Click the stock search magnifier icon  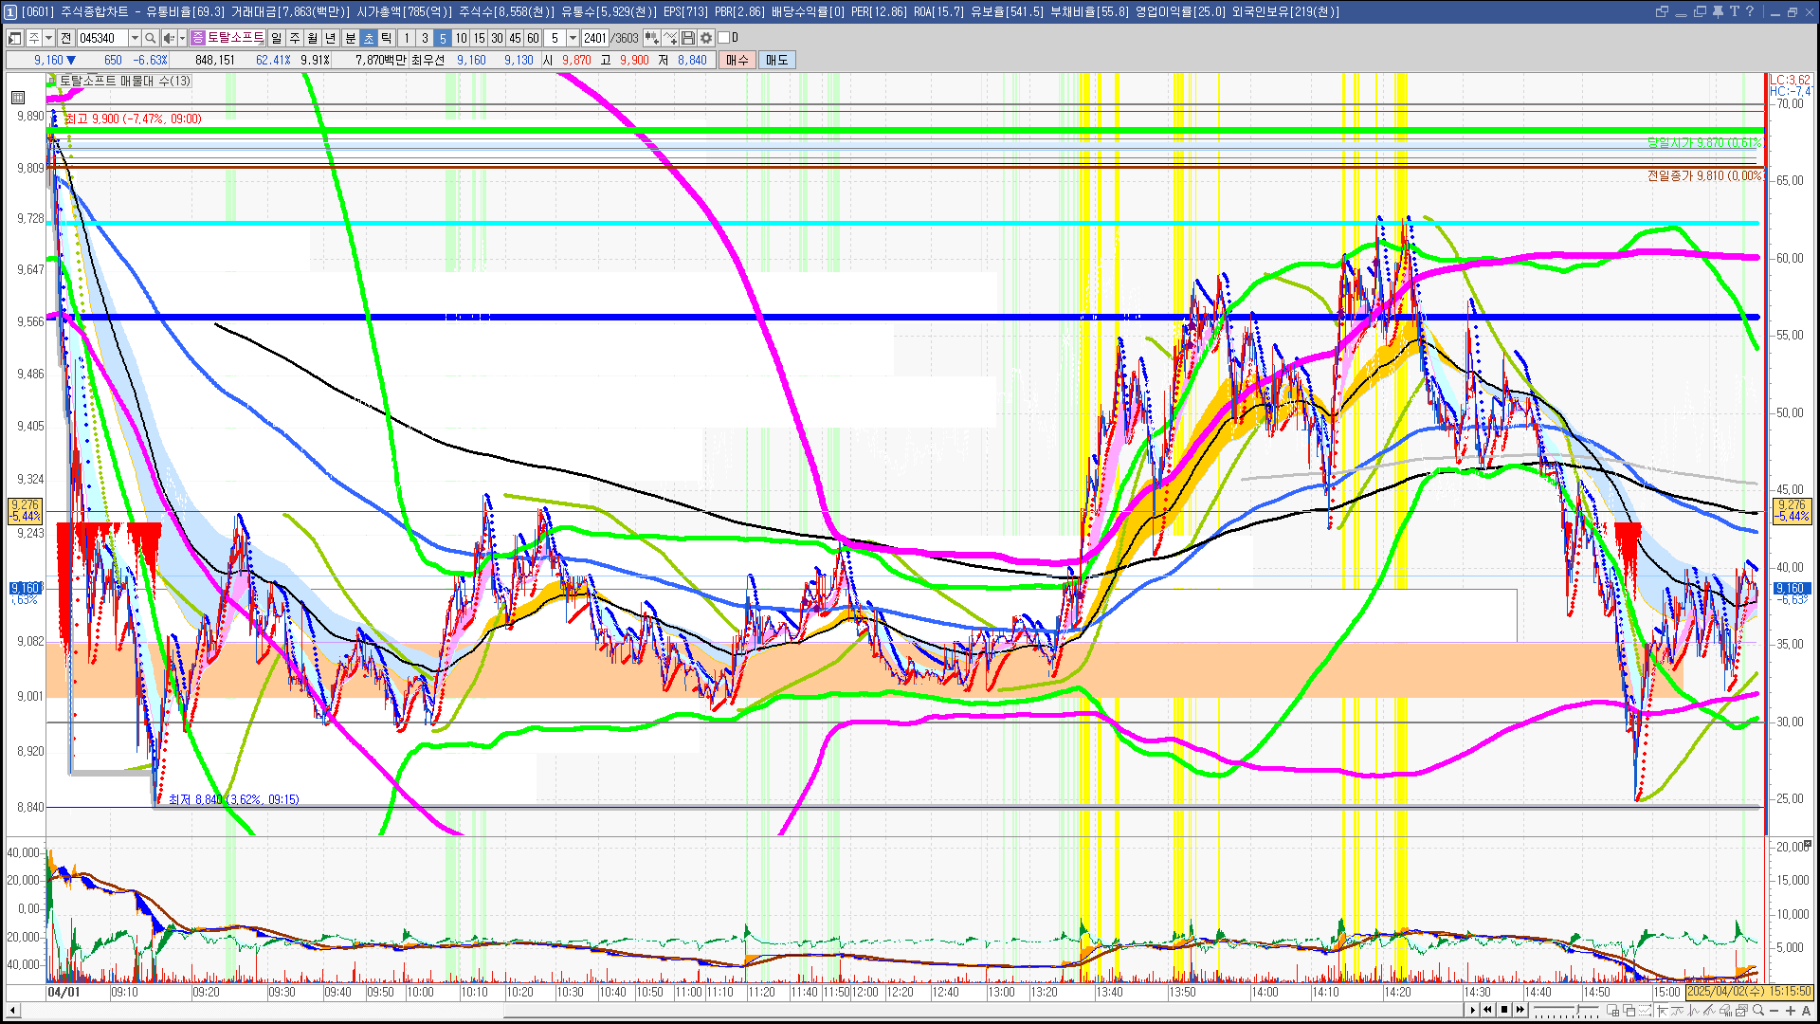point(150,38)
